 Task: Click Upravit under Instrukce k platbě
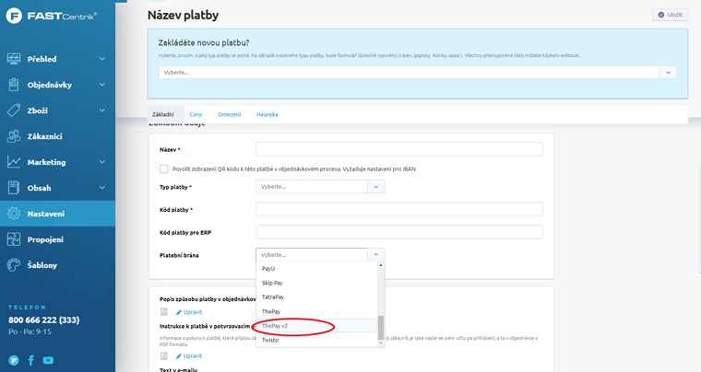point(189,356)
